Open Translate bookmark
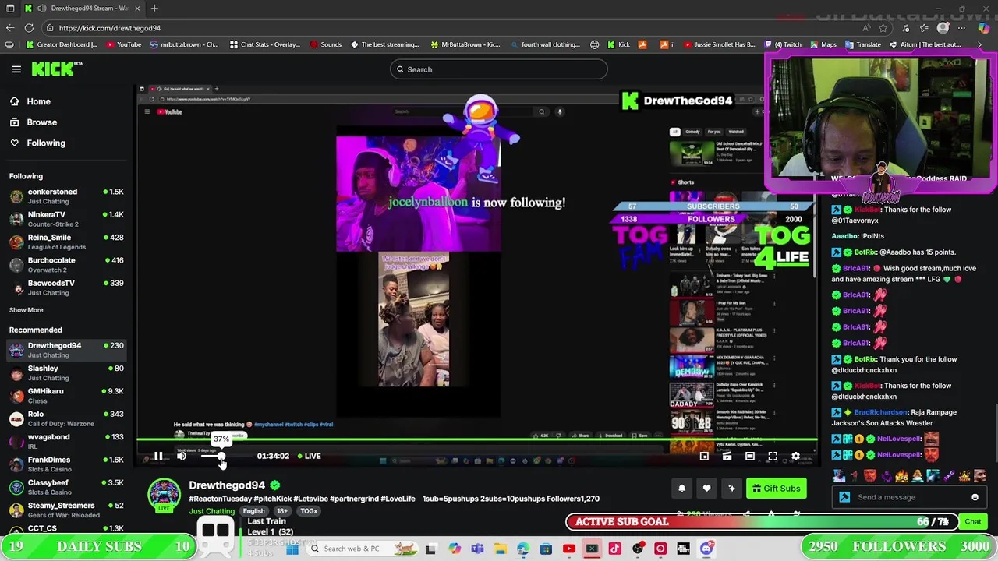This screenshot has height=561, width=998. [862, 44]
